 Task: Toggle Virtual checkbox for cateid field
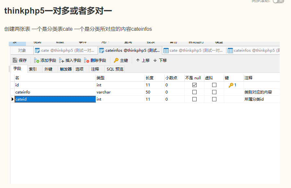pyautogui.click(x=214, y=99)
